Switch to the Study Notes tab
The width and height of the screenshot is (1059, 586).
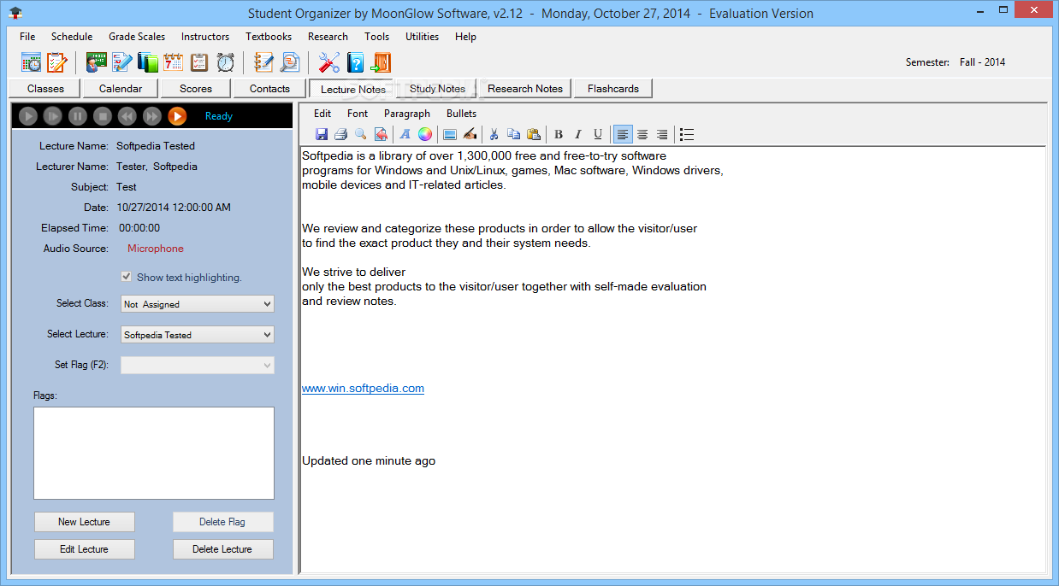(x=437, y=88)
